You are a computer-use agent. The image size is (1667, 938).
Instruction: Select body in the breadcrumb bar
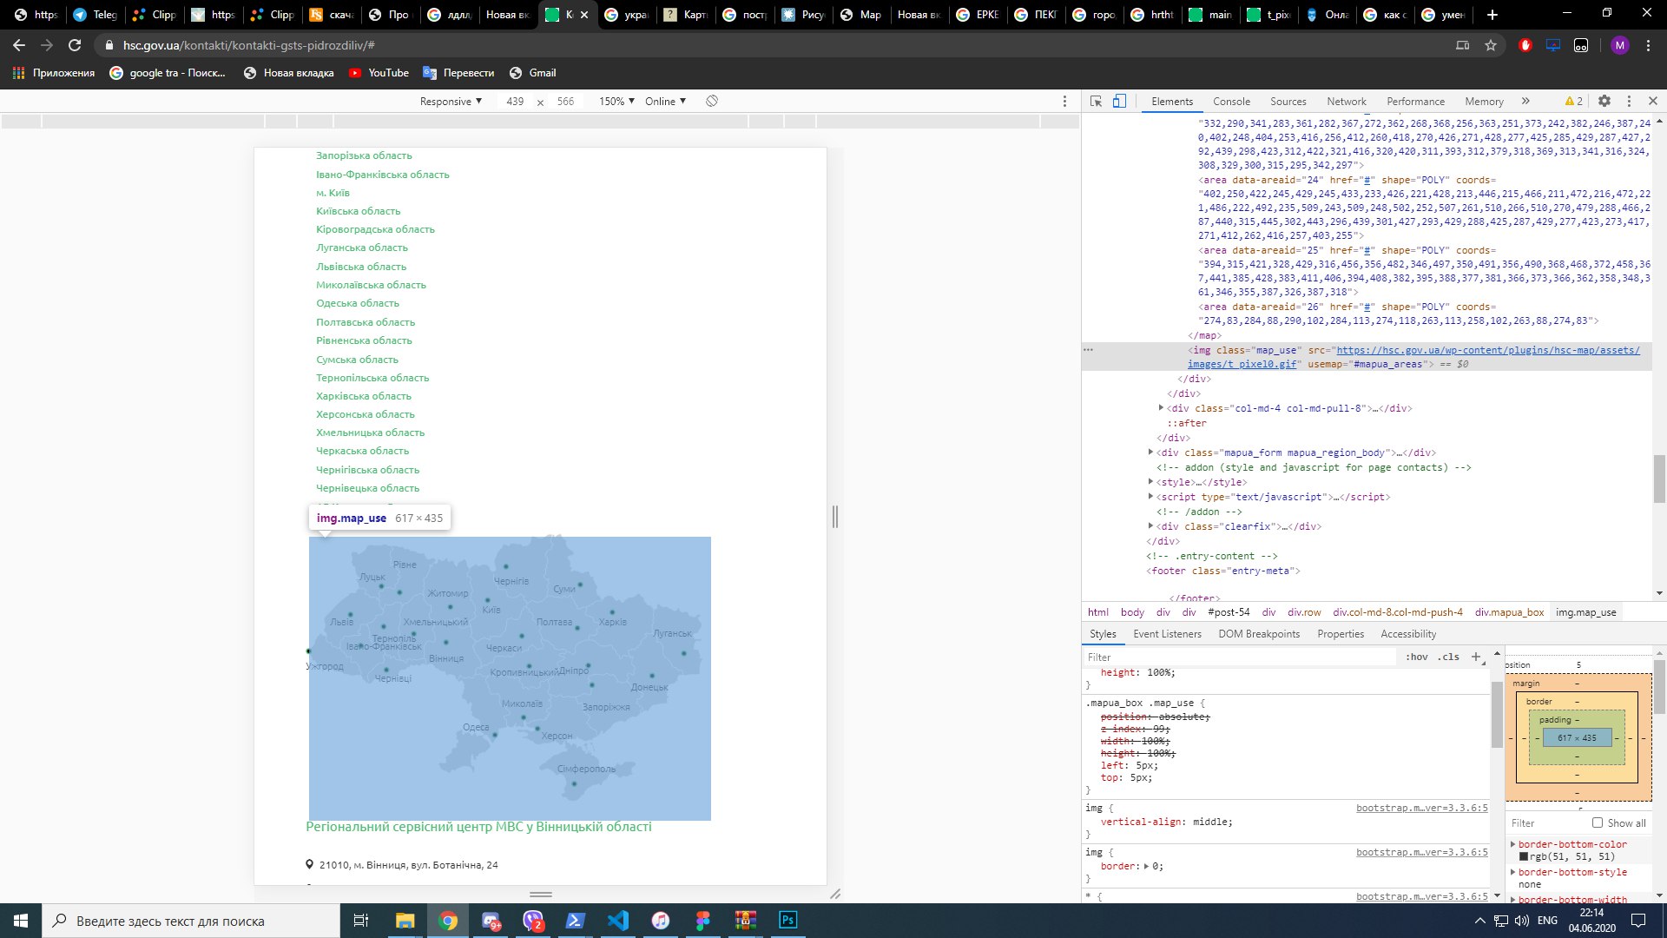(x=1132, y=612)
